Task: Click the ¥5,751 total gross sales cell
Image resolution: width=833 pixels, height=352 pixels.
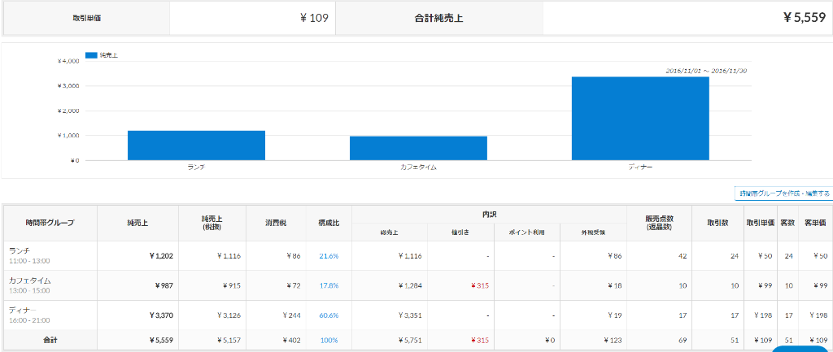Action: point(410,340)
